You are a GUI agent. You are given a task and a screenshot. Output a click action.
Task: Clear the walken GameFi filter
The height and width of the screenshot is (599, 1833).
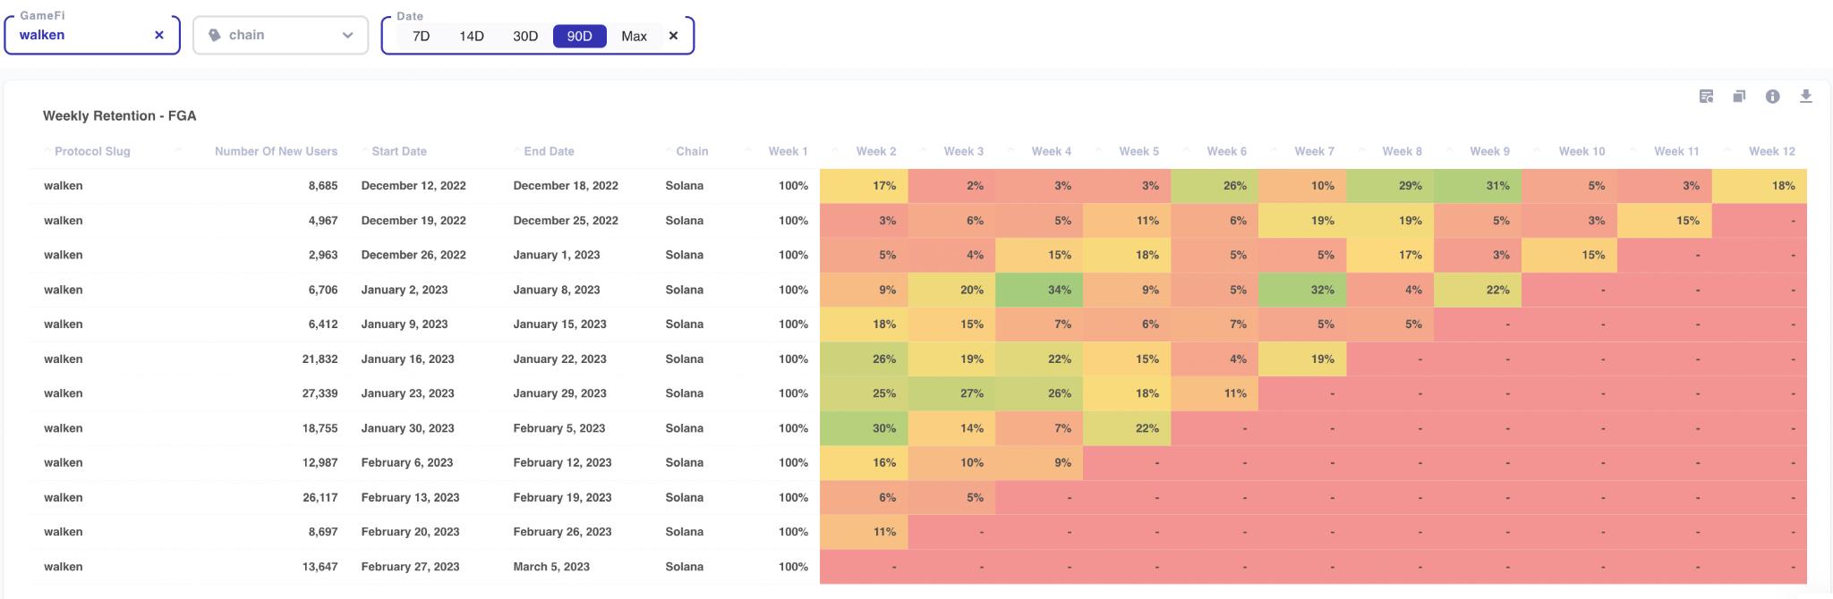pyautogui.click(x=159, y=35)
